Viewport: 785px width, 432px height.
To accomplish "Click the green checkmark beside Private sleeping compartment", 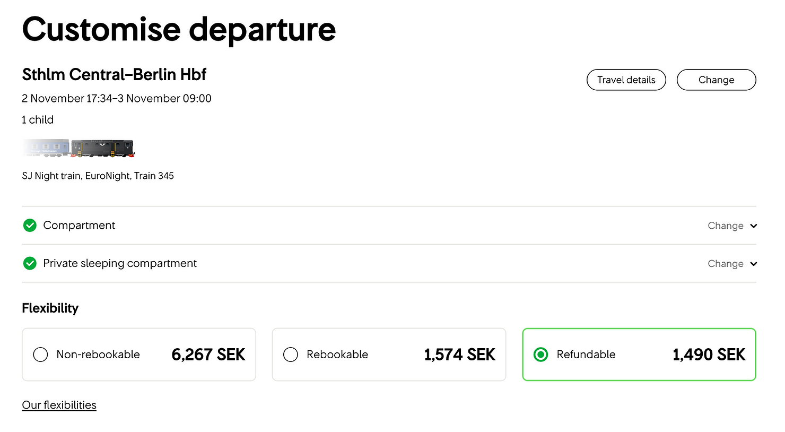I will (x=30, y=263).
